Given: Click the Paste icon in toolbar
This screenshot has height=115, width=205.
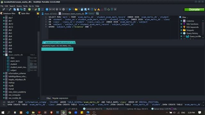Looking at the screenshot, I should [x=18, y=9].
